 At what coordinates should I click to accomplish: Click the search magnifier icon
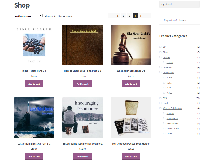(163, 5)
